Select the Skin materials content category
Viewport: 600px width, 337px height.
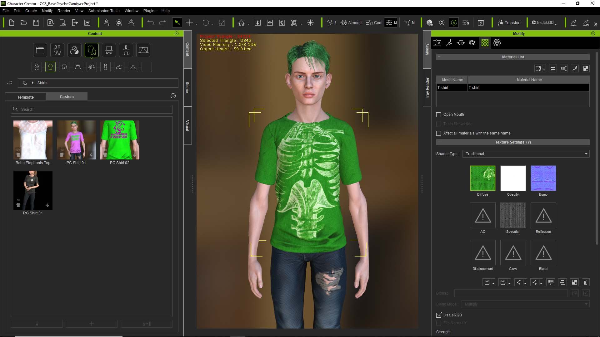(x=74, y=50)
